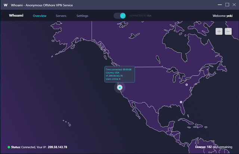Viewport: 239px width, 154px height.
Task: Zoom in the map with plus button
Action: coord(219,31)
